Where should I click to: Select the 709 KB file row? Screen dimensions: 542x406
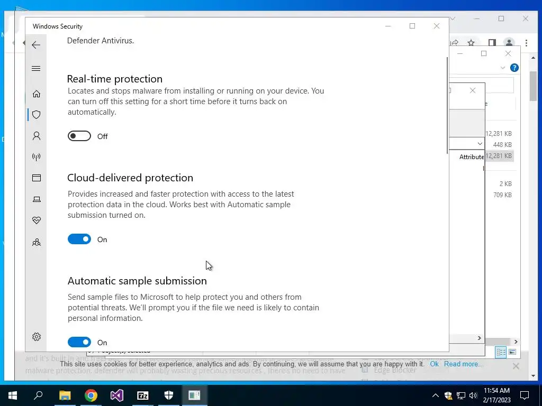(502, 195)
